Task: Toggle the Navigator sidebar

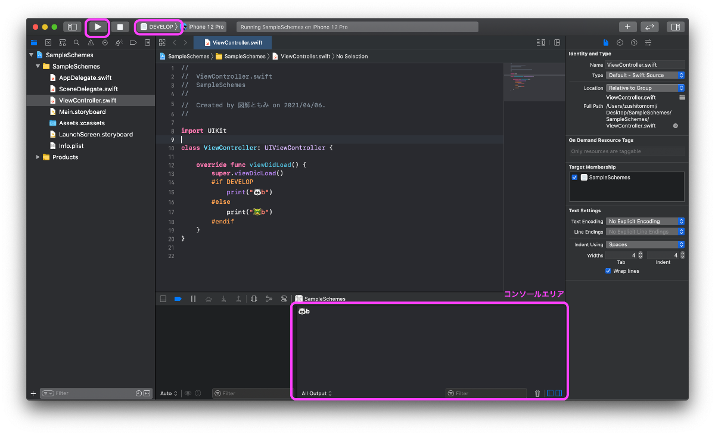Action: (x=72, y=27)
